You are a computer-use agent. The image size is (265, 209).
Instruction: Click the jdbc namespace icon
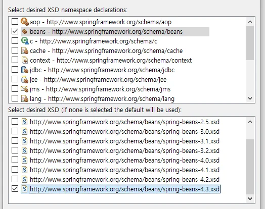25,70
